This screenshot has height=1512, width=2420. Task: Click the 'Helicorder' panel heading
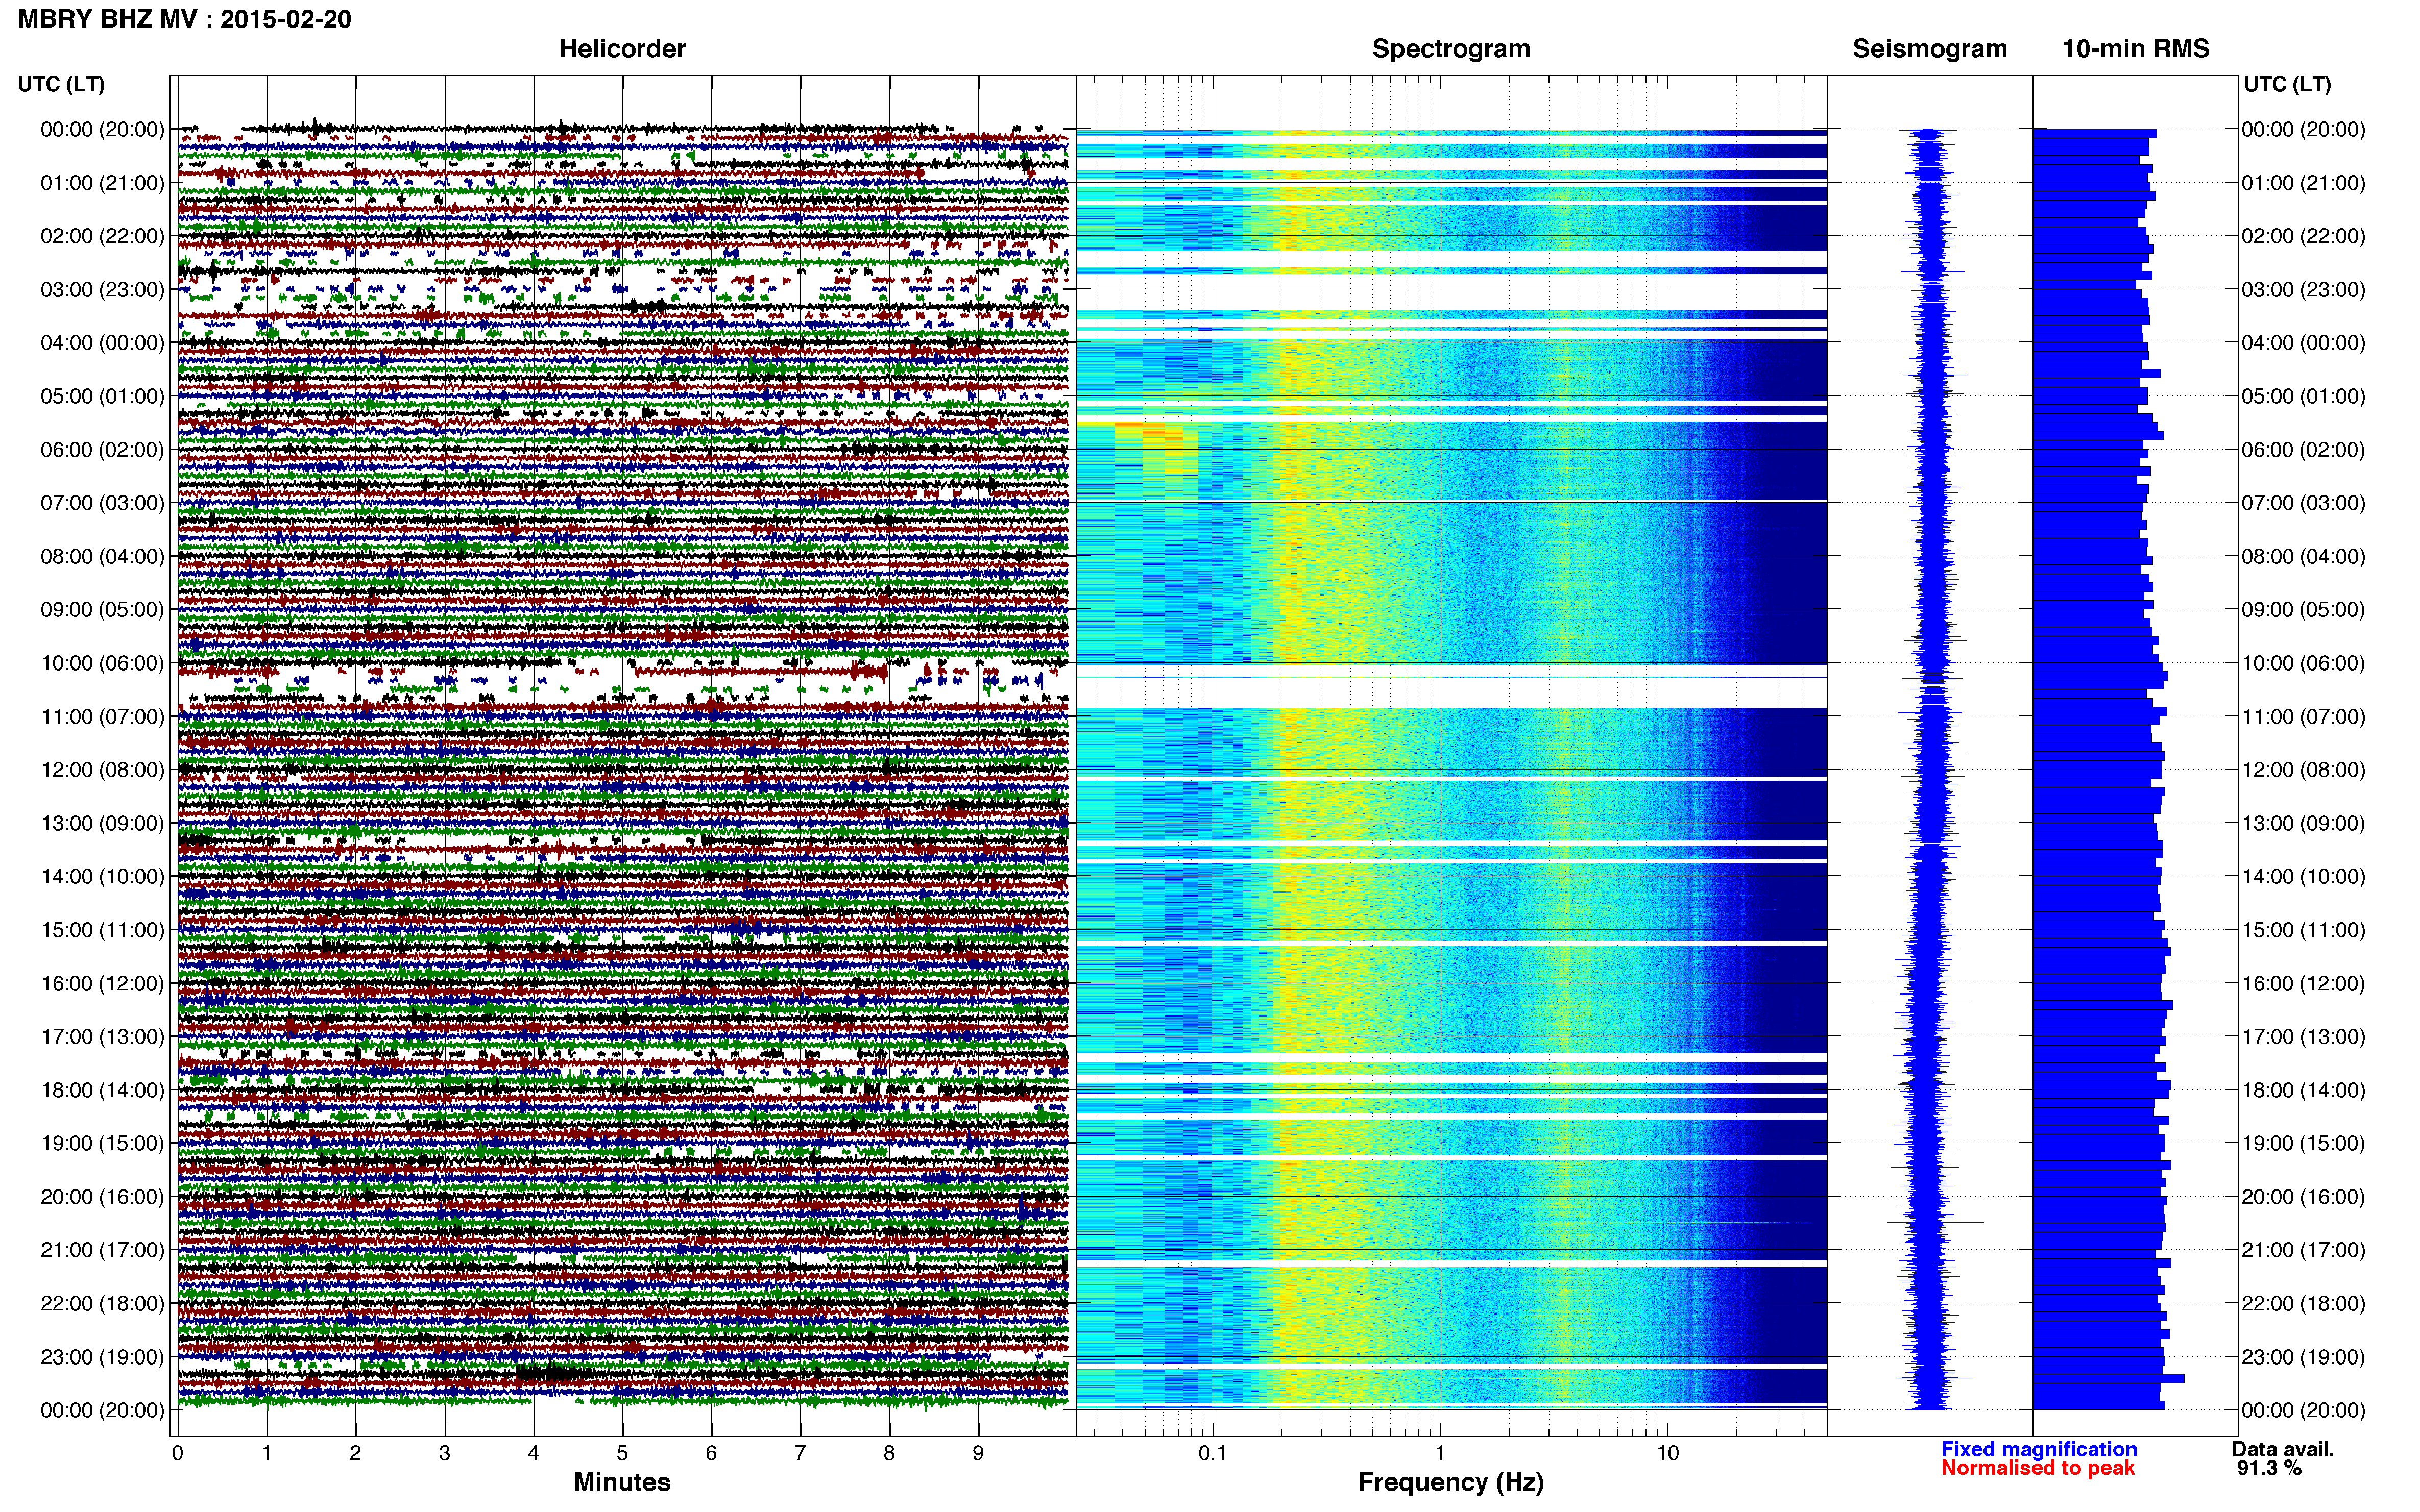tap(621, 49)
